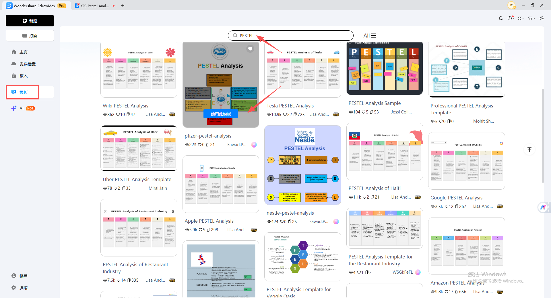Expand the apps grid menu
551x298 pixels.
coord(521,18)
